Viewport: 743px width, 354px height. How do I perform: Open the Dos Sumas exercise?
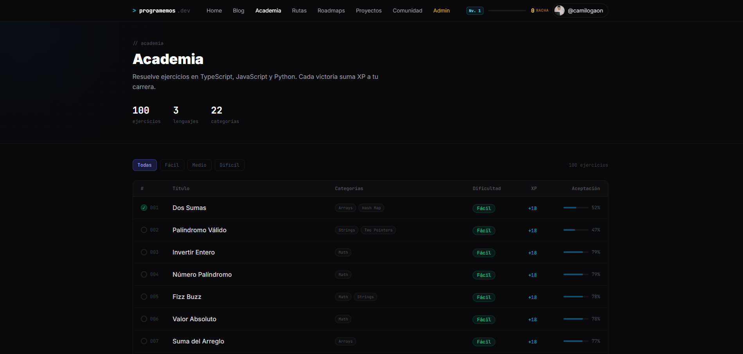click(x=189, y=208)
